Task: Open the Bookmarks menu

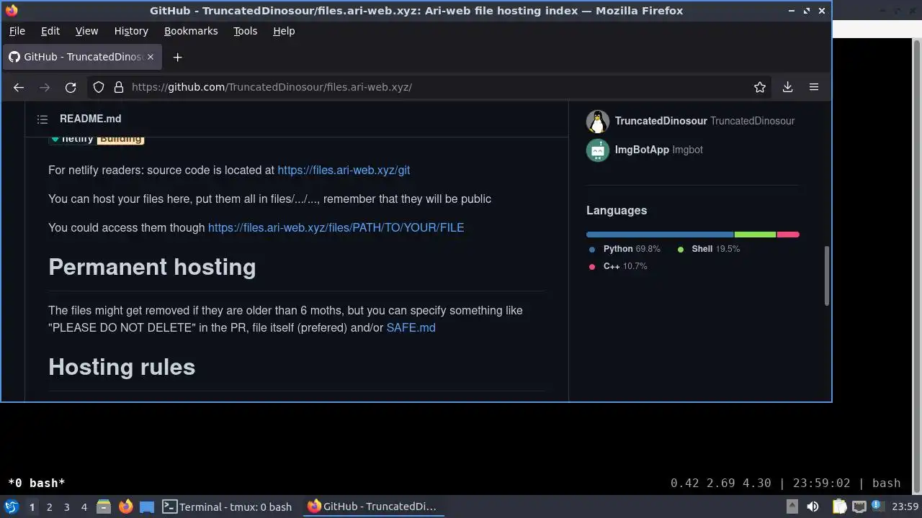Action: pyautogui.click(x=191, y=31)
